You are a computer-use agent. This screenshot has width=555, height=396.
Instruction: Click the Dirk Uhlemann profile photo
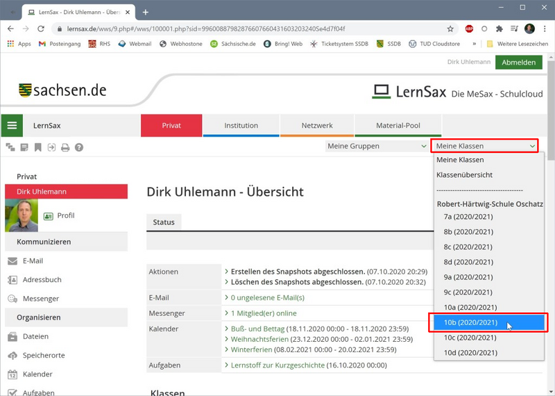[x=22, y=215]
